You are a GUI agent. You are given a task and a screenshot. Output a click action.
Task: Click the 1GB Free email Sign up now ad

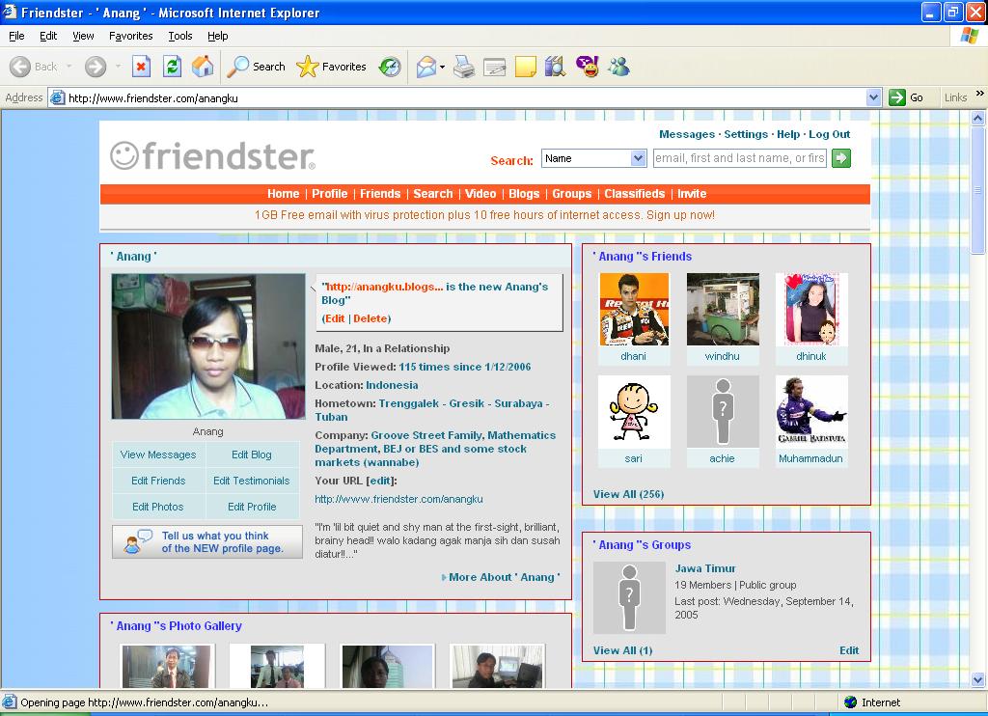(x=484, y=215)
